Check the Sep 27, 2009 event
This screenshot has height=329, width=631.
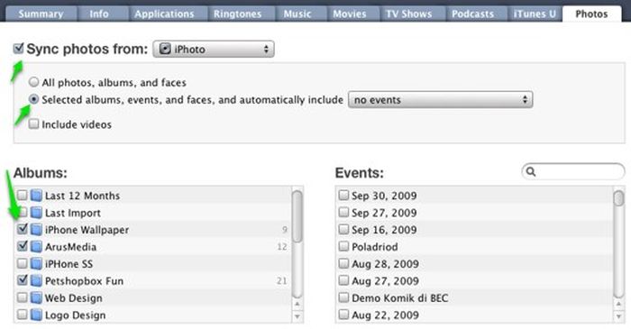click(343, 212)
